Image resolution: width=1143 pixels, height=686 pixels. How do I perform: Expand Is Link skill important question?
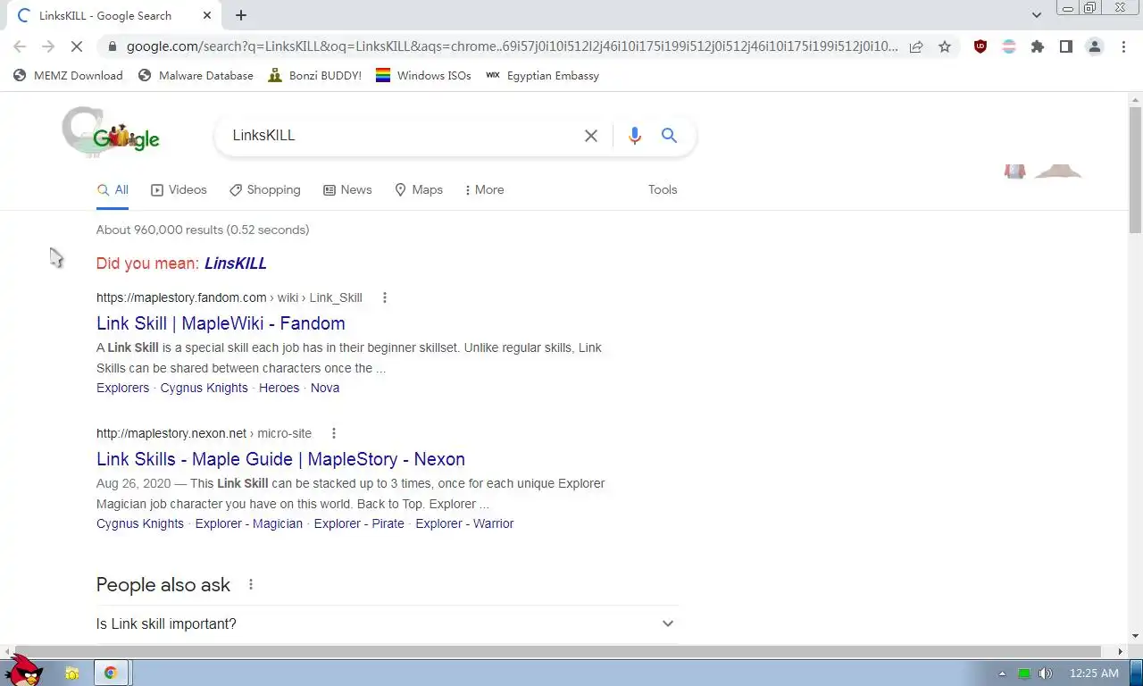[387, 623]
